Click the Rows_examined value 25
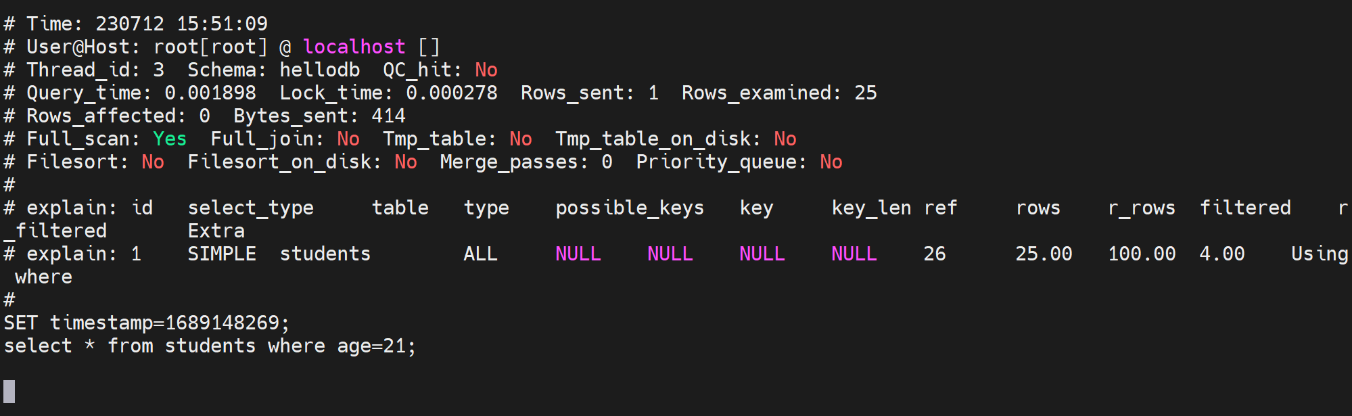The width and height of the screenshot is (1352, 416). coord(865,93)
